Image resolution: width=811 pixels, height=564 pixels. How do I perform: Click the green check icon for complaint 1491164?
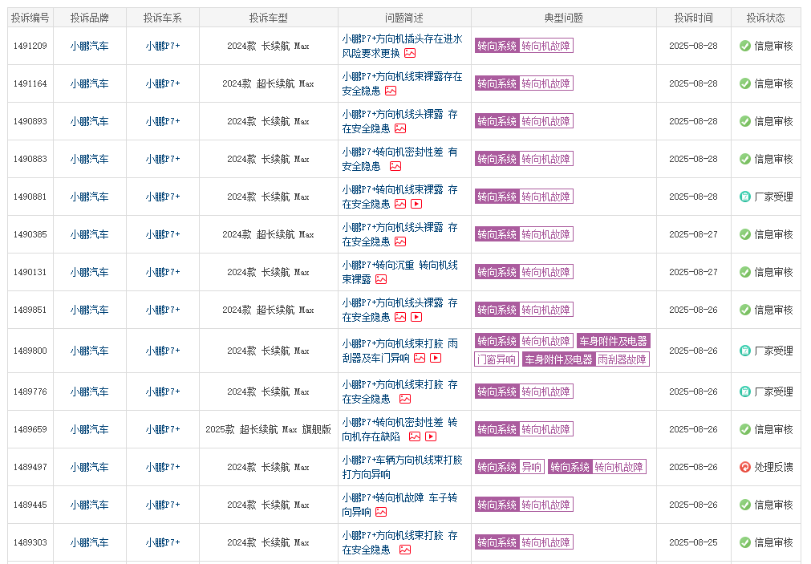pos(745,83)
